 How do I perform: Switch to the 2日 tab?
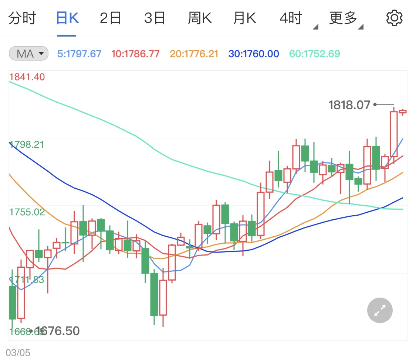click(110, 18)
